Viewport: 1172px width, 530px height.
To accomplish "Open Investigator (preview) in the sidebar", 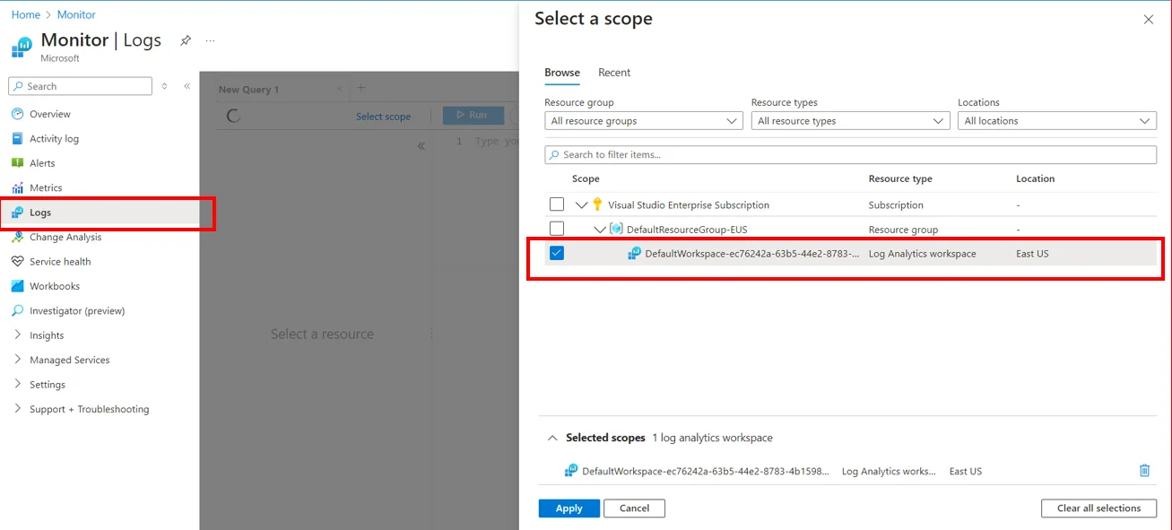I will click(76, 309).
